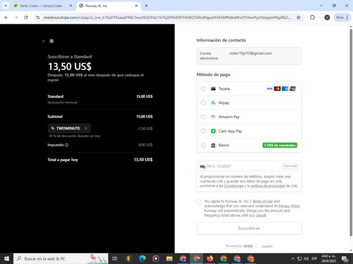Open the notification center icon

[x=345, y=258]
